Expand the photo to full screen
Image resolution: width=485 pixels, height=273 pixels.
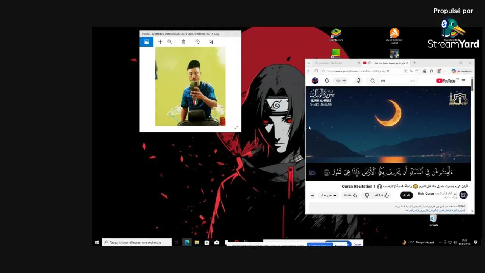tap(236, 127)
